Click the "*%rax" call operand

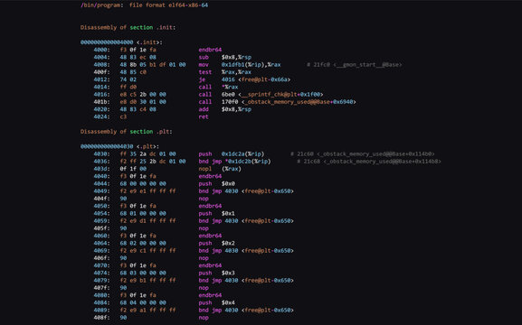tap(230, 87)
